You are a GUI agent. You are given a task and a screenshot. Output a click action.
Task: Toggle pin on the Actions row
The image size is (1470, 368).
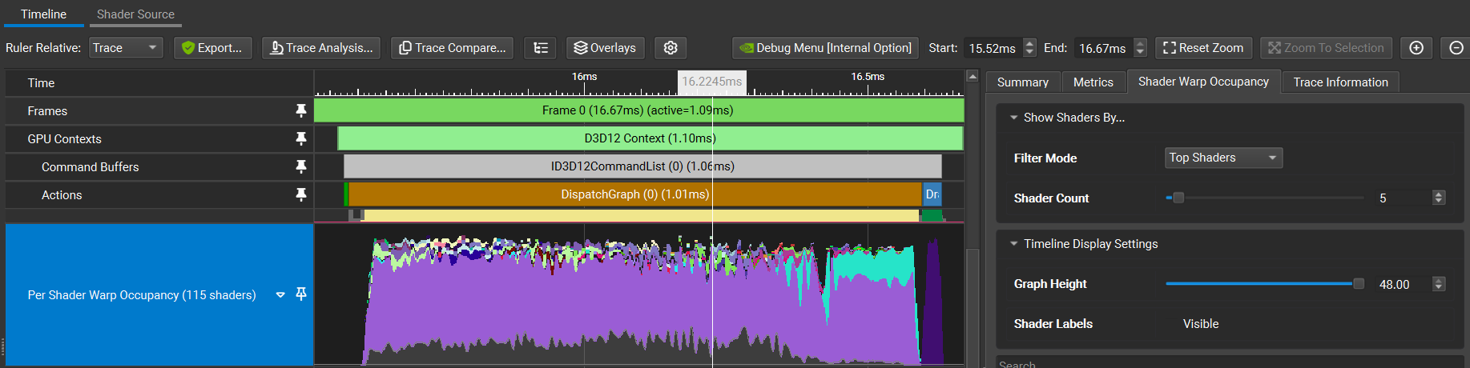tap(301, 194)
